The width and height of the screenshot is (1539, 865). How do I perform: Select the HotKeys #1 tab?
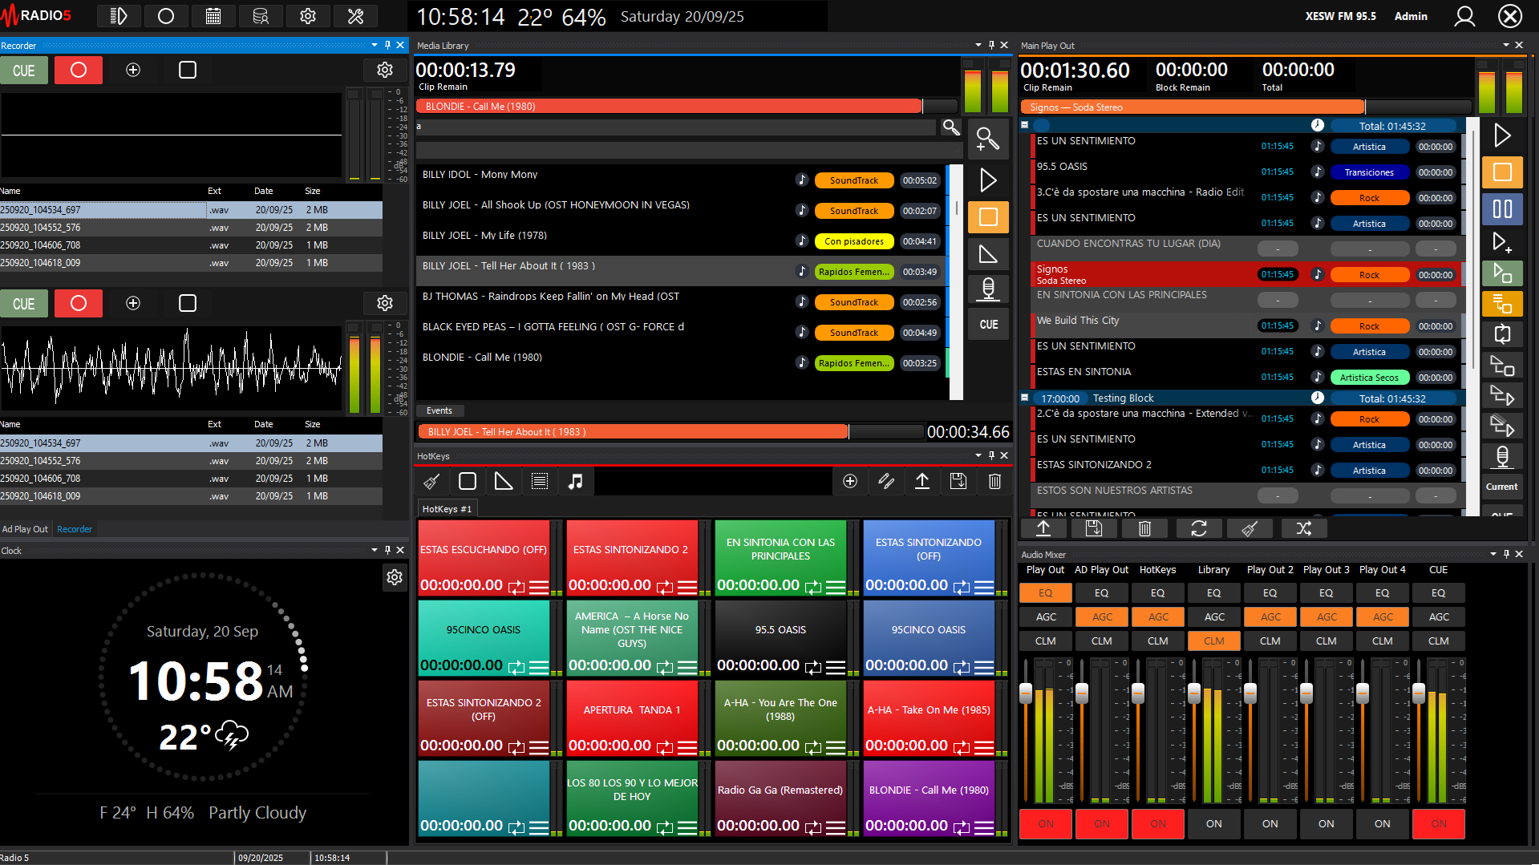pos(447,509)
